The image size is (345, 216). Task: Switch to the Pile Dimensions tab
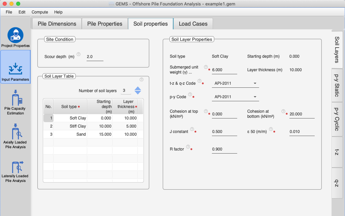[57, 24]
